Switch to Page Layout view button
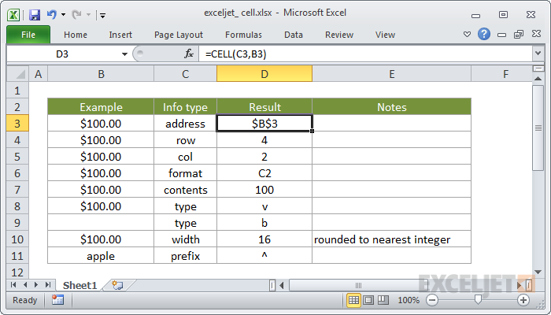Image resolution: width=551 pixels, height=315 pixels. pos(368,300)
